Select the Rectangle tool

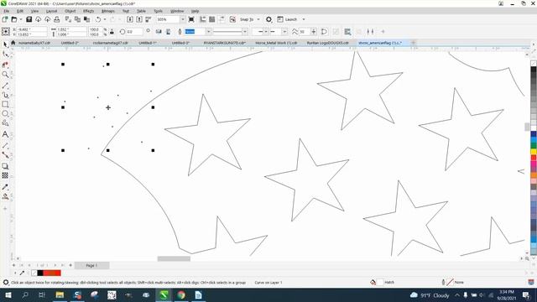5,104
